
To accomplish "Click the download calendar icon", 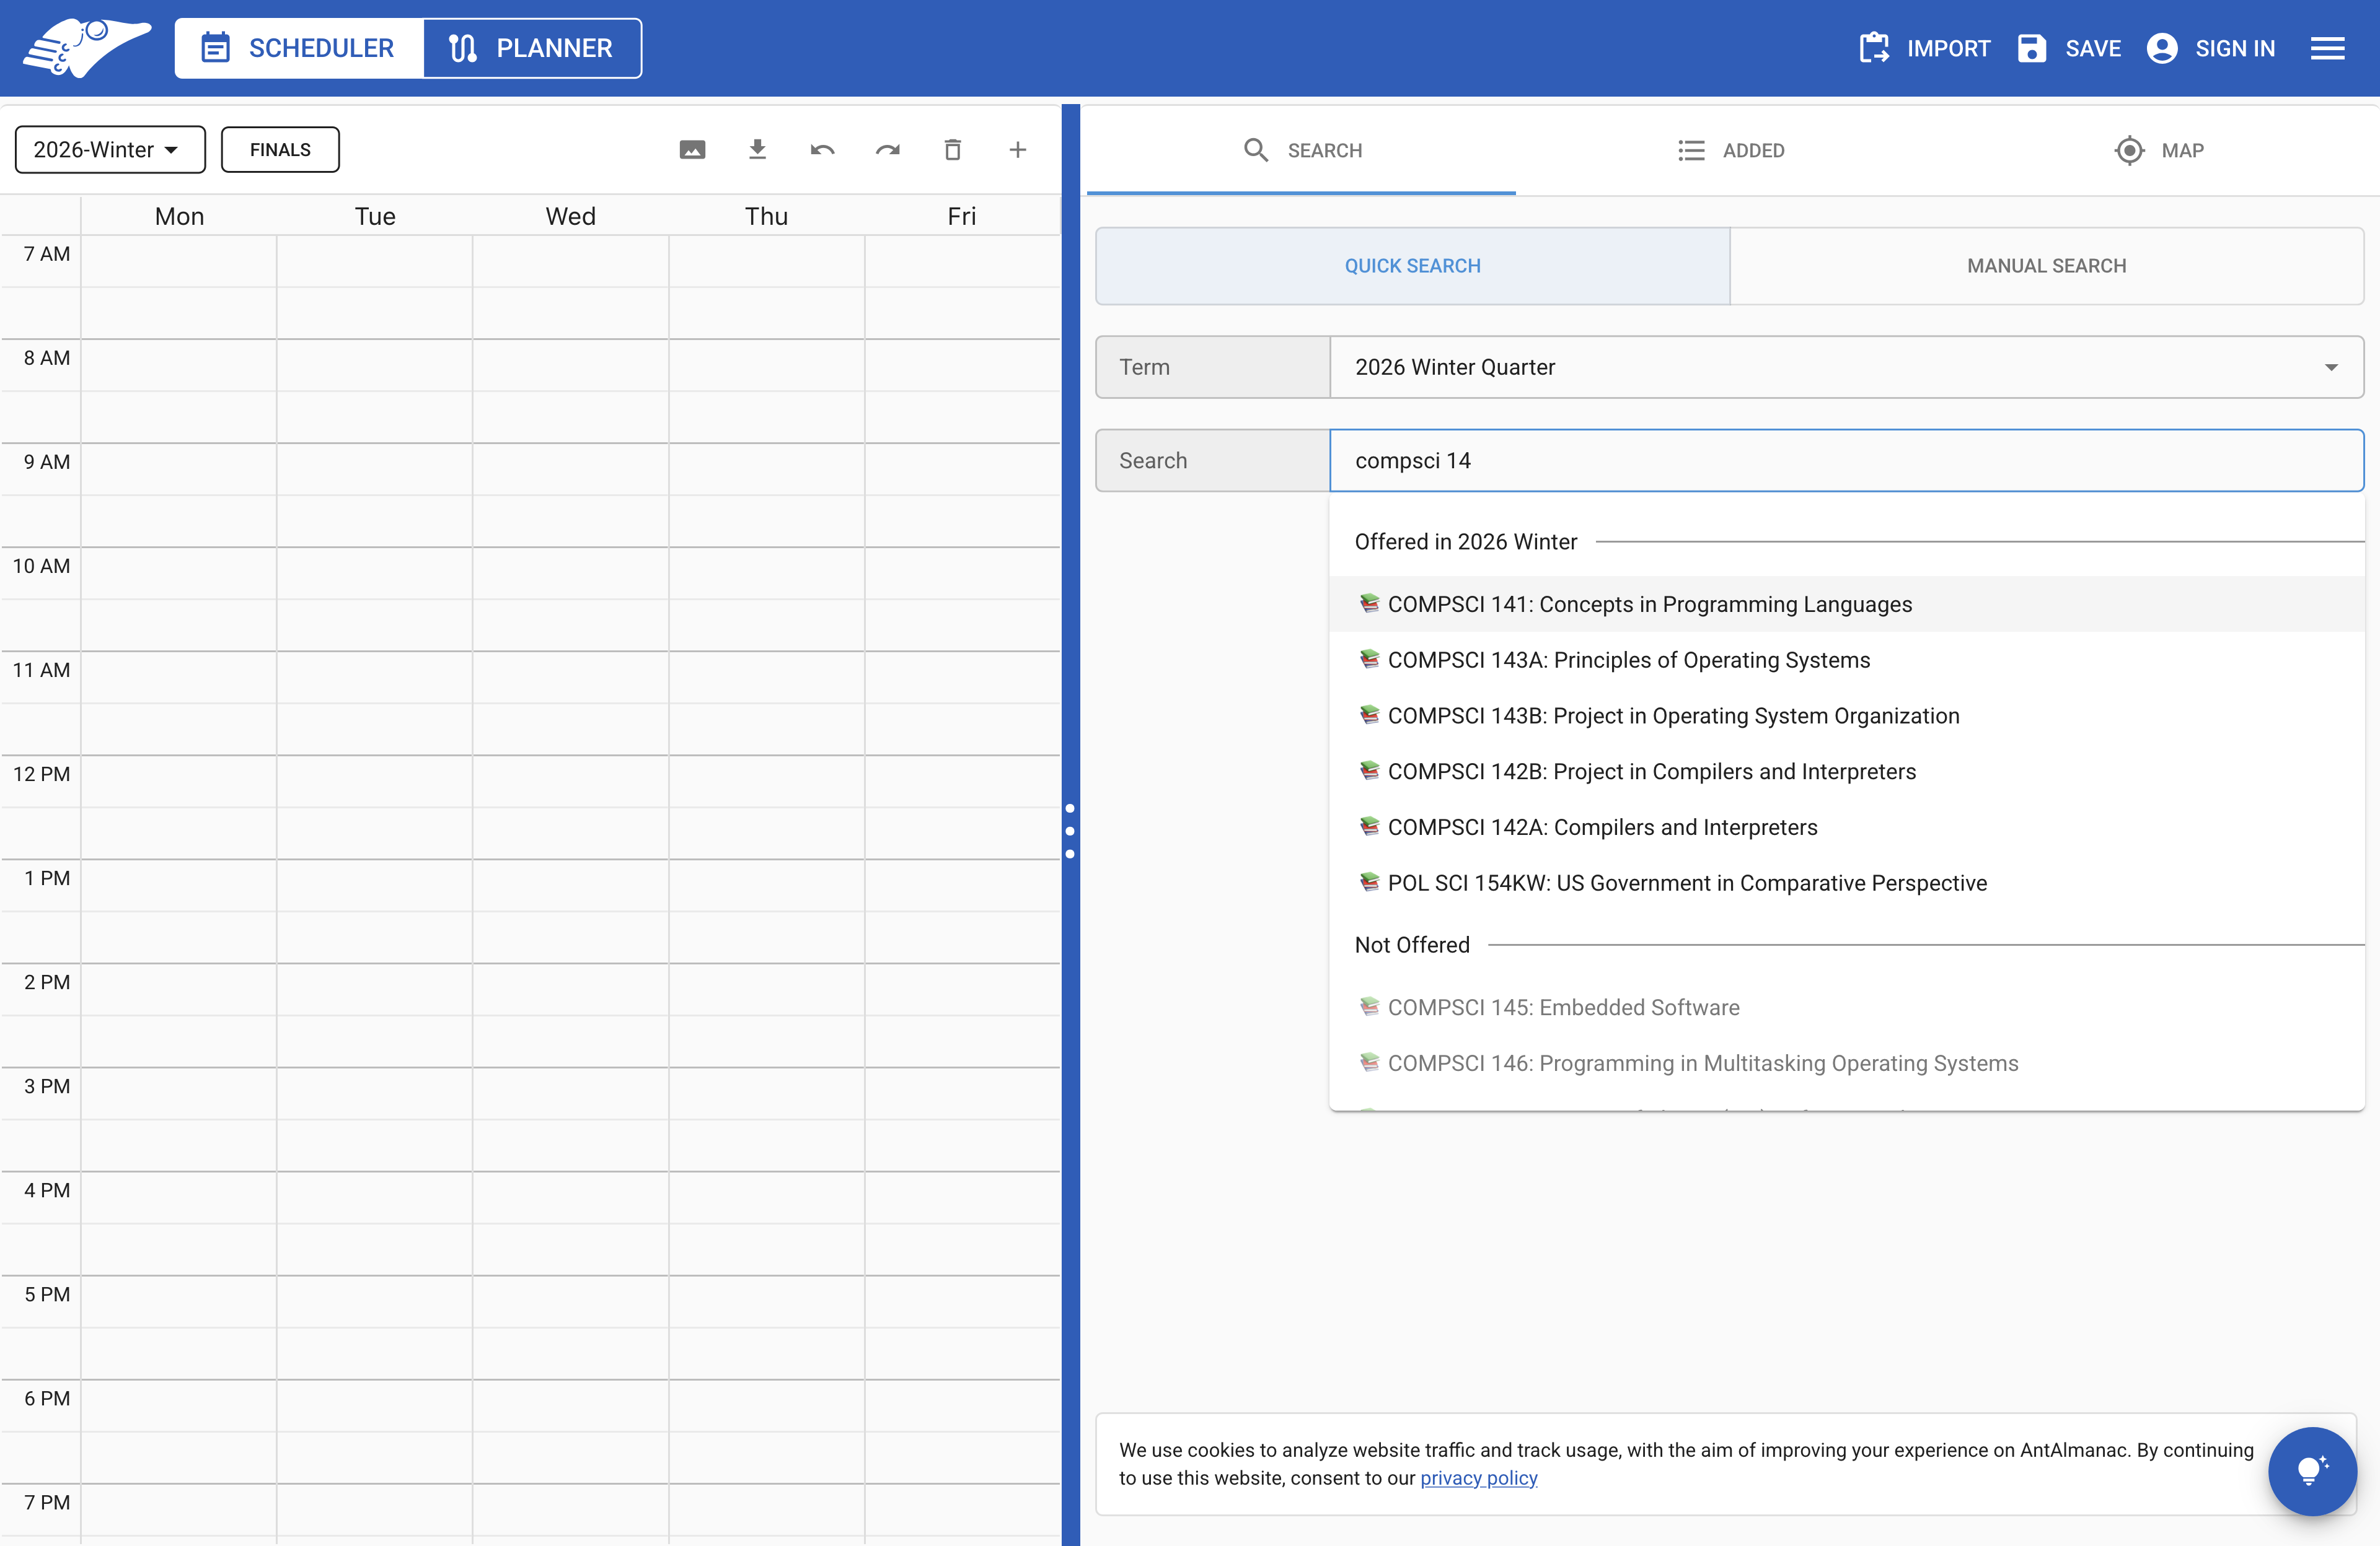I will click(757, 149).
